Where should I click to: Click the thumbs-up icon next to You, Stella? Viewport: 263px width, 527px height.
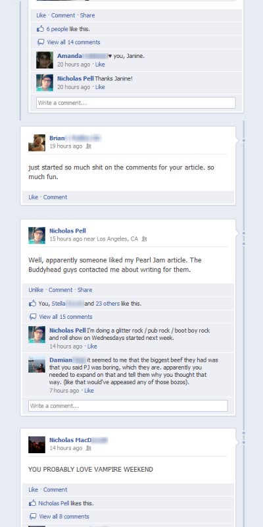(x=32, y=304)
